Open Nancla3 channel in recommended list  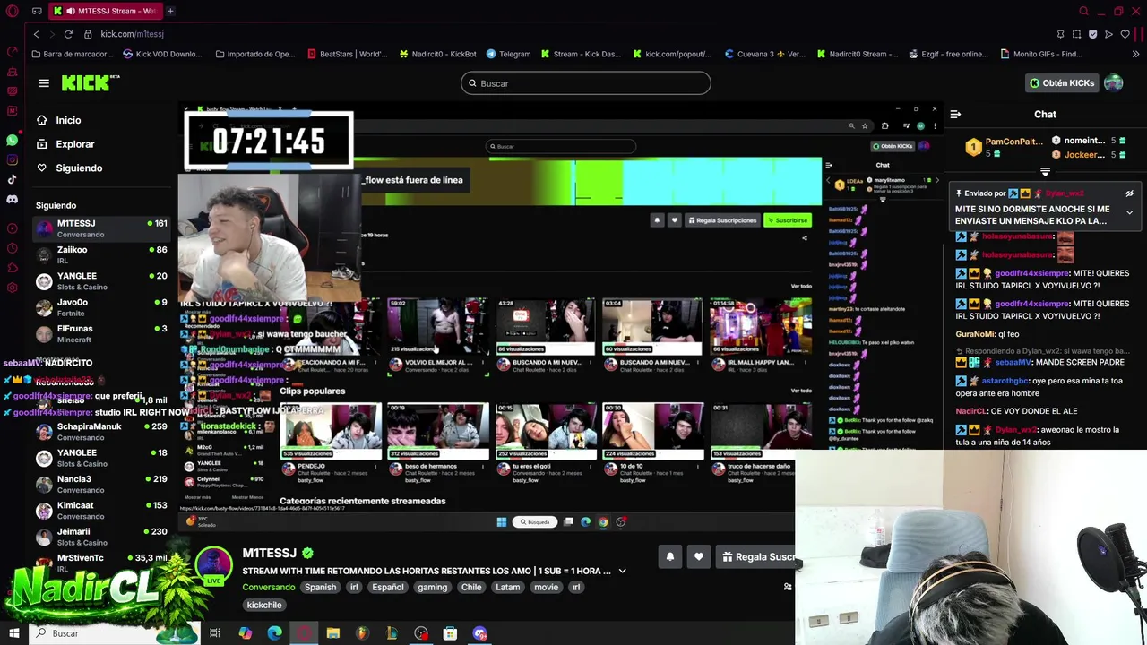click(x=101, y=484)
